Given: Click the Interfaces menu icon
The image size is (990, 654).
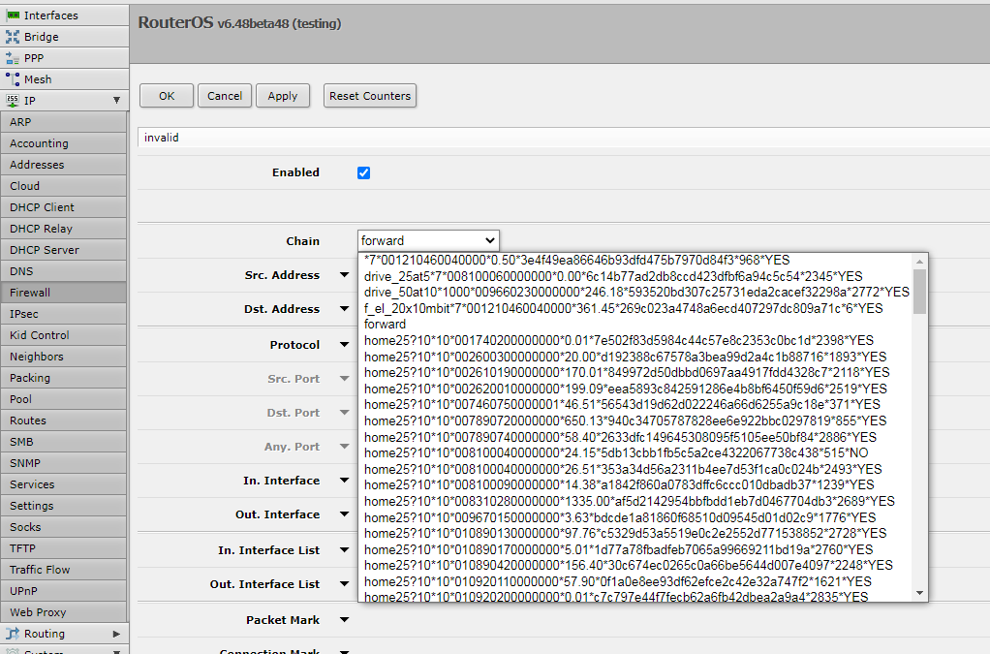Looking at the screenshot, I should (x=13, y=16).
